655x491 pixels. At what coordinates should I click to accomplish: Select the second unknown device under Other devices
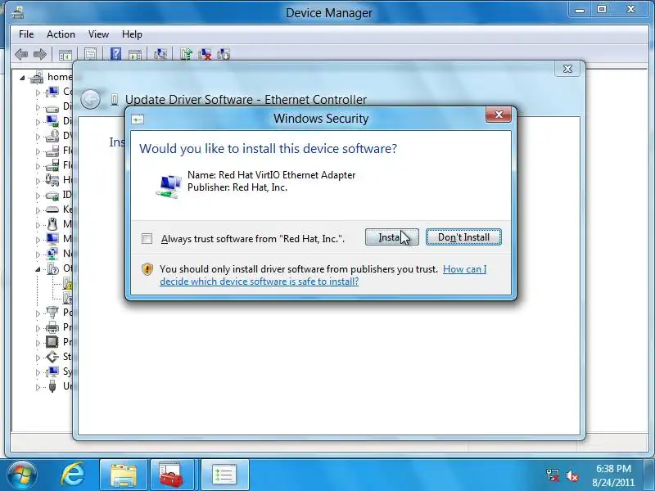pos(67,298)
